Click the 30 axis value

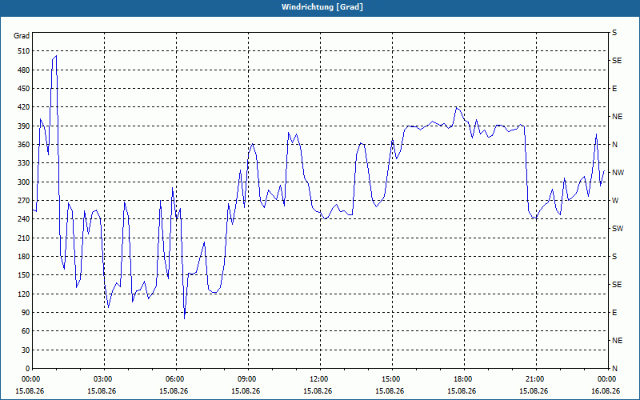[x=26, y=350]
